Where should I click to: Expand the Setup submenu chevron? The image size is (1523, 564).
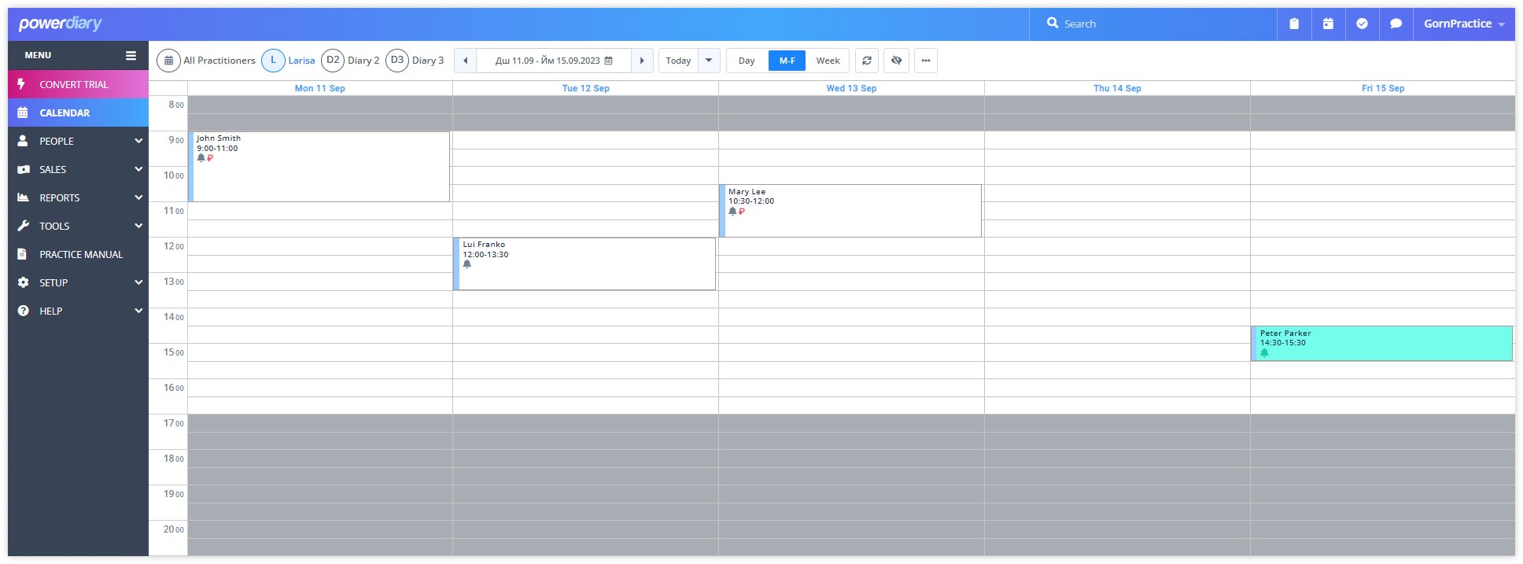[x=138, y=282]
